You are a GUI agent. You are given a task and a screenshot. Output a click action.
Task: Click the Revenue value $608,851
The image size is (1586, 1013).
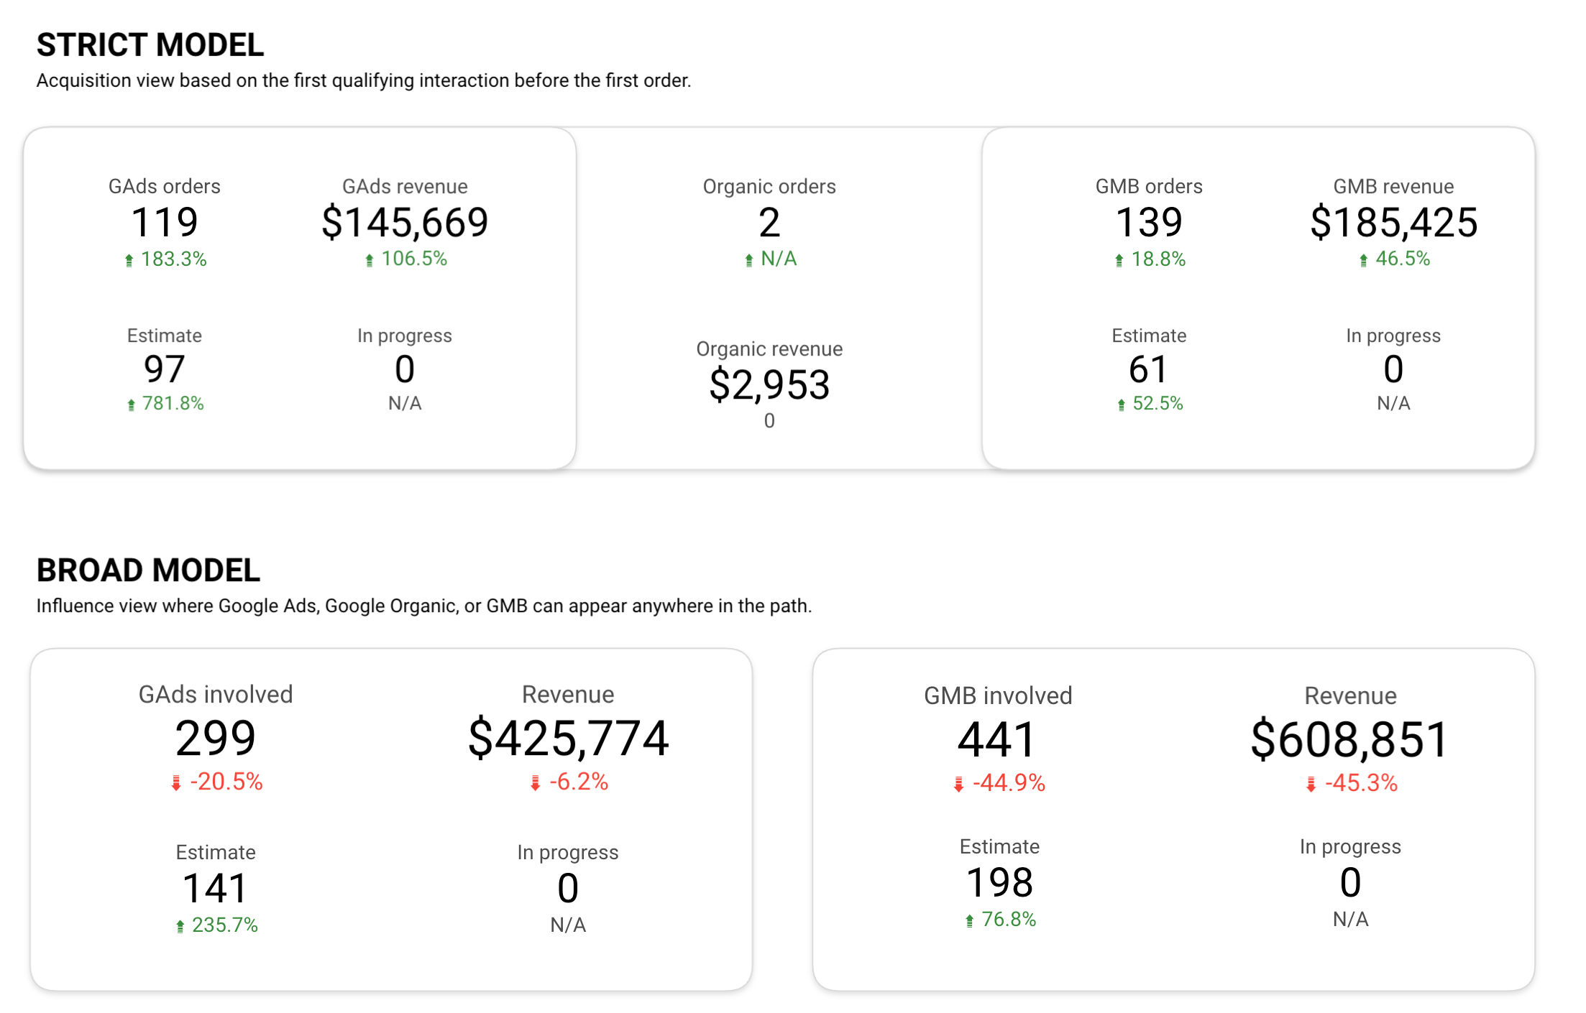[x=1350, y=739]
